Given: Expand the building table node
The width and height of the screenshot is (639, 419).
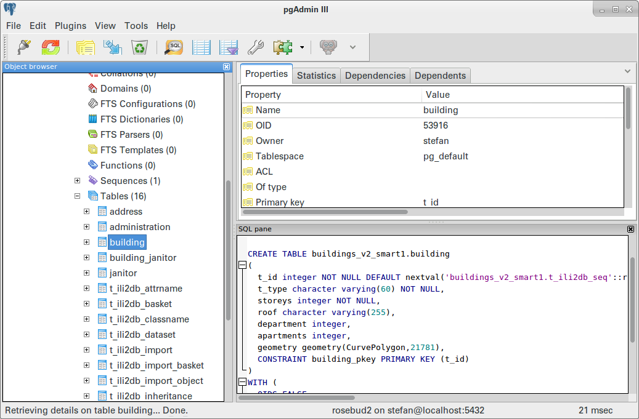Looking at the screenshot, I should click(x=86, y=242).
